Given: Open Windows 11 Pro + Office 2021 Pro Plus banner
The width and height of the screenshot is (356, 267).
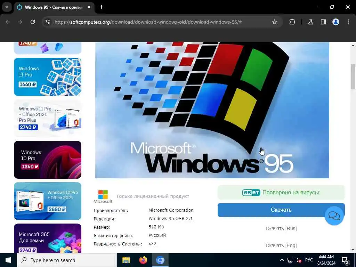Looking at the screenshot, I should (x=48, y=118).
